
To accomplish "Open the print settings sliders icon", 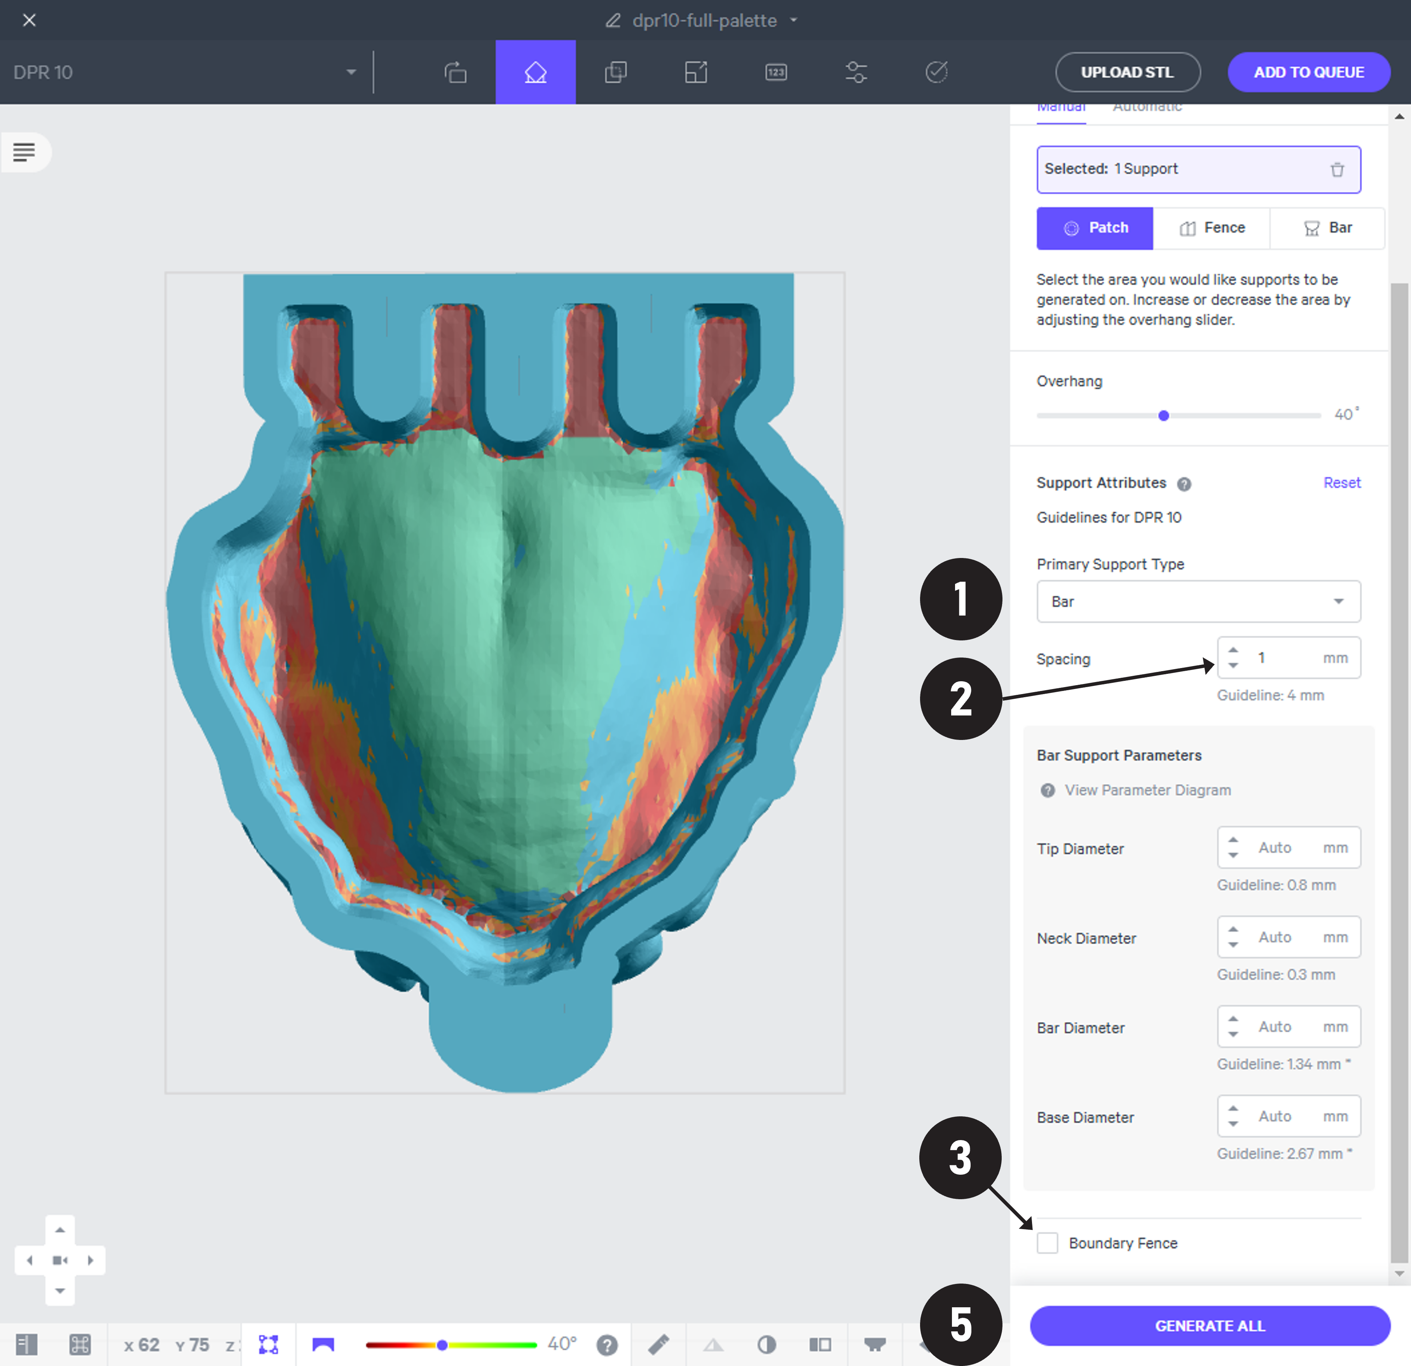I will point(856,72).
